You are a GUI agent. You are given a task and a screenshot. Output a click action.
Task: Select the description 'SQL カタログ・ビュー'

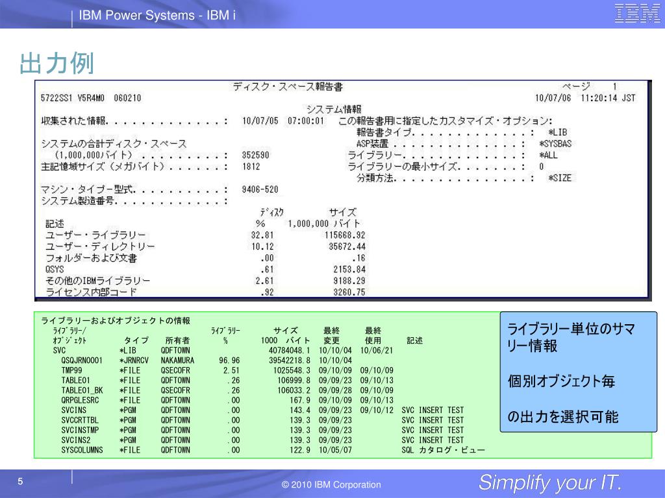pos(443,450)
